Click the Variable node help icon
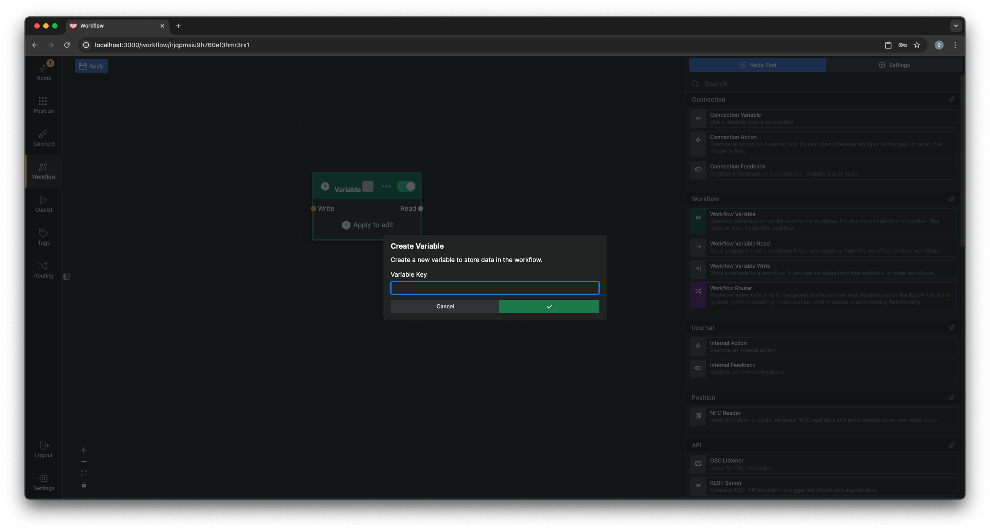Image resolution: width=990 pixels, height=532 pixels. point(325,187)
